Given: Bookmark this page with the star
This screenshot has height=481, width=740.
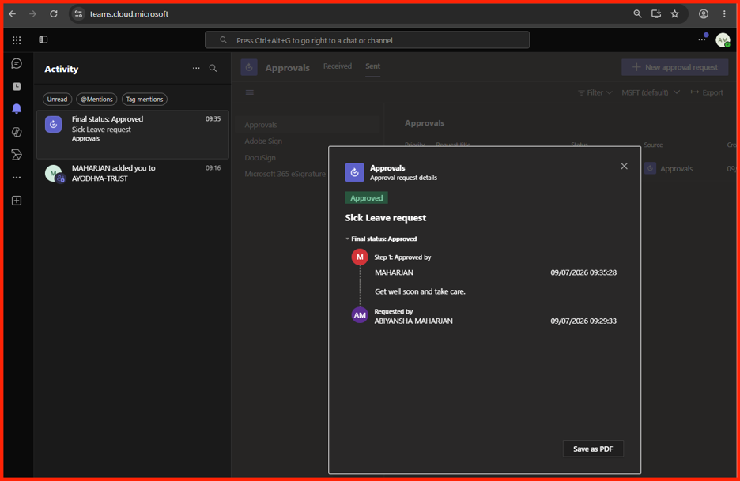Looking at the screenshot, I should click(x=675, y=14).
